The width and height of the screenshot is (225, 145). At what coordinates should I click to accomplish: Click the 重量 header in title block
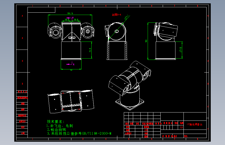point(176,123)
